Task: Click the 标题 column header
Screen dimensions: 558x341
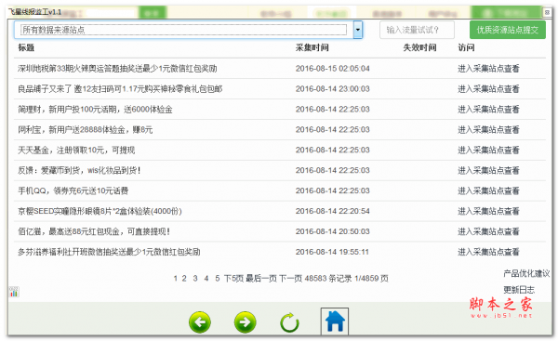Action: (x=26, y=47)
